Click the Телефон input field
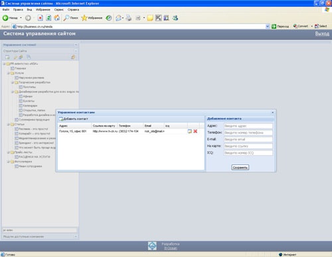Viewport: 332px width, 257px height. (248, 132)
